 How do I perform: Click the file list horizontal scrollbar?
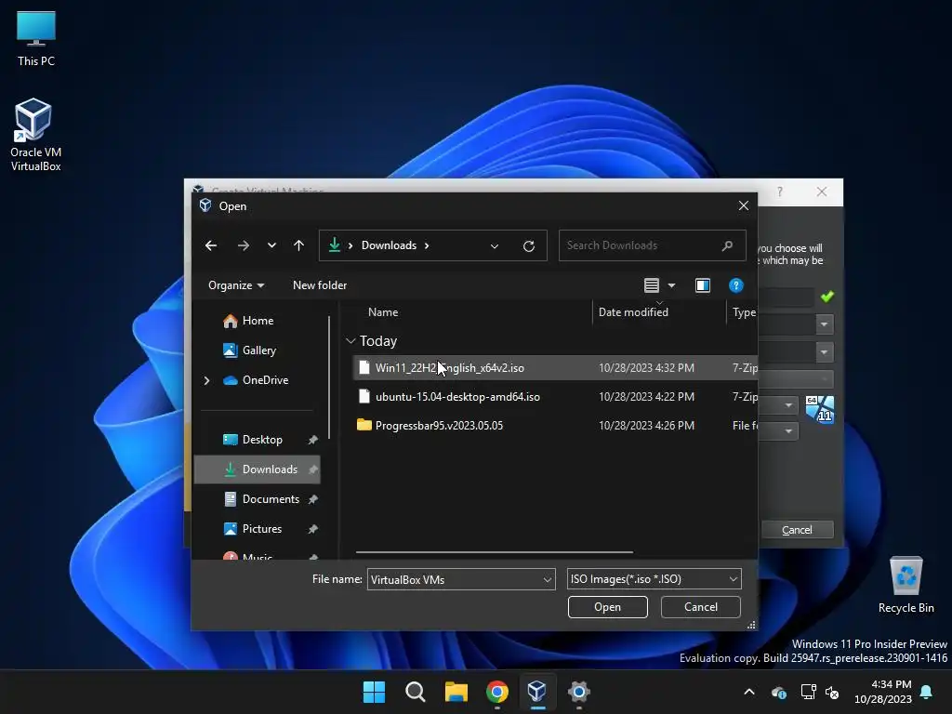click(x=495, y=552)
